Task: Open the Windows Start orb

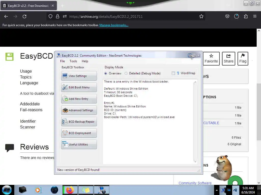Action: 7,190
